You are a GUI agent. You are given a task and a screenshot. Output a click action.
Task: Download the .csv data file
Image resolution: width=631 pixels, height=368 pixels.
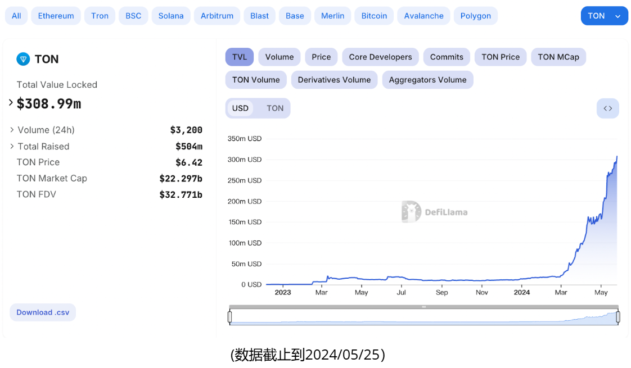[43, 312]
